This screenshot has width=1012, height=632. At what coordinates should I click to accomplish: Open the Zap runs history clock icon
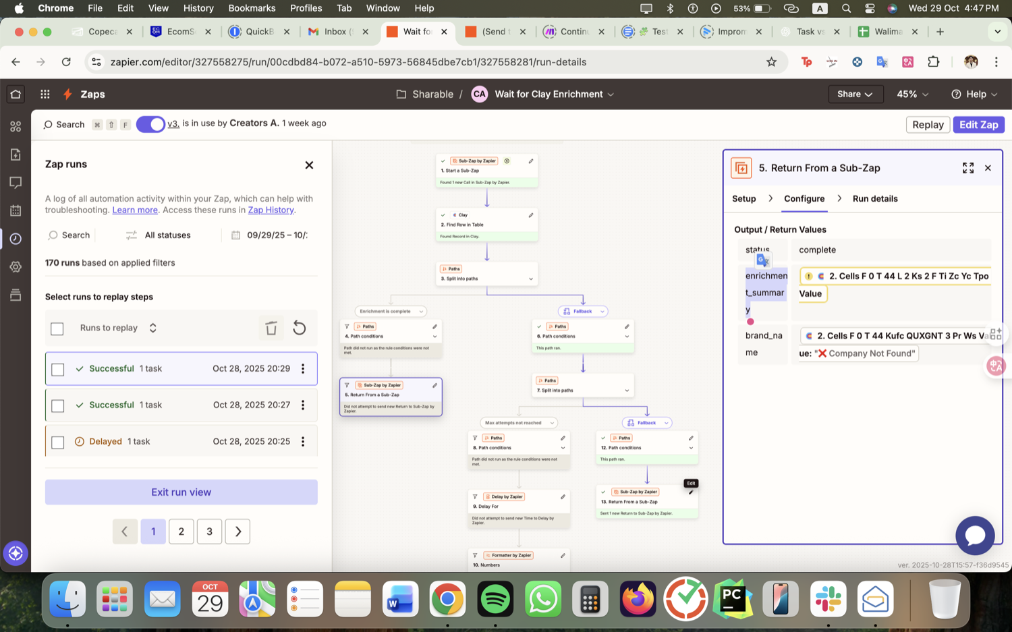[16, 239]
